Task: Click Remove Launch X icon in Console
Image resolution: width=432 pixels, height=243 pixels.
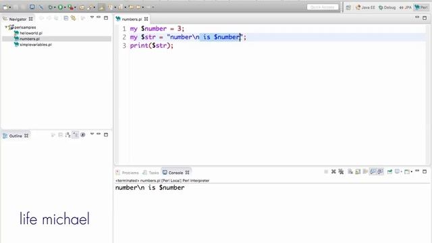Action: tap(333, 171)
